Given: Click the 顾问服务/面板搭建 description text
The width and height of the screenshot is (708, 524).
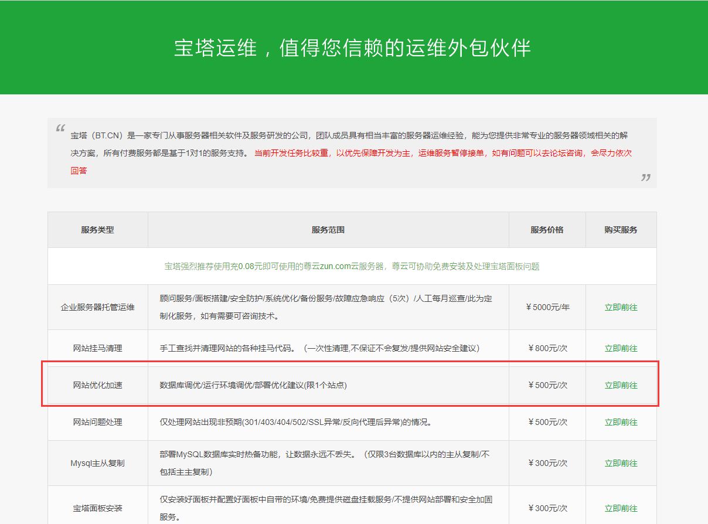Looking at the screenshot, I should click(326, 307).
